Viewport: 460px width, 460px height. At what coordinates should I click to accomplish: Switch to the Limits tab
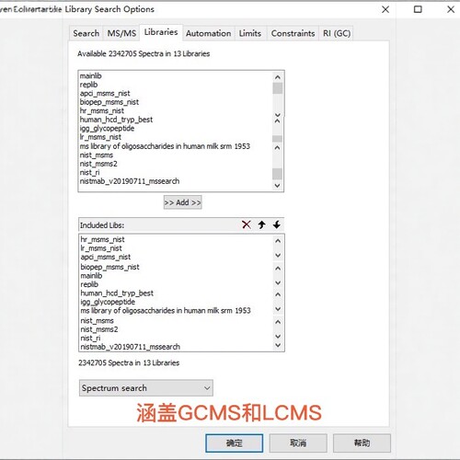(250, 33)
